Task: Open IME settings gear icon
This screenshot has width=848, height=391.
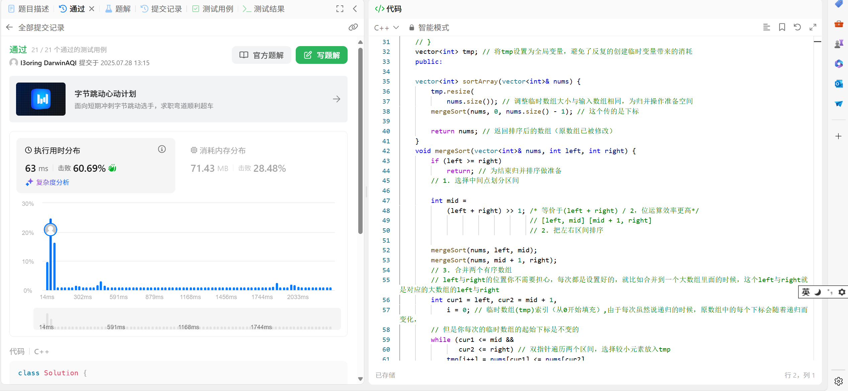Action: tap(842, 292)
